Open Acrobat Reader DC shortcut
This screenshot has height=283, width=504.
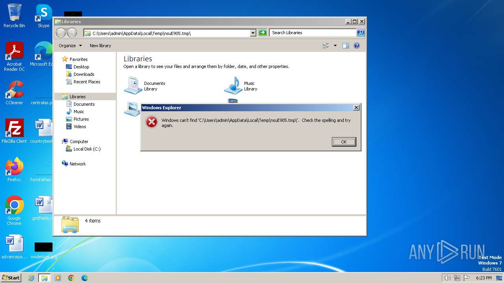point(14,57)
